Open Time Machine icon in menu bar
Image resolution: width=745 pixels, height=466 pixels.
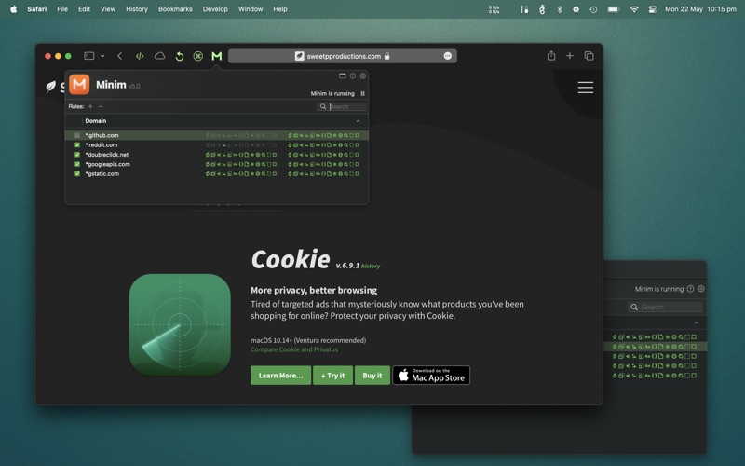[x=593, y=9]
